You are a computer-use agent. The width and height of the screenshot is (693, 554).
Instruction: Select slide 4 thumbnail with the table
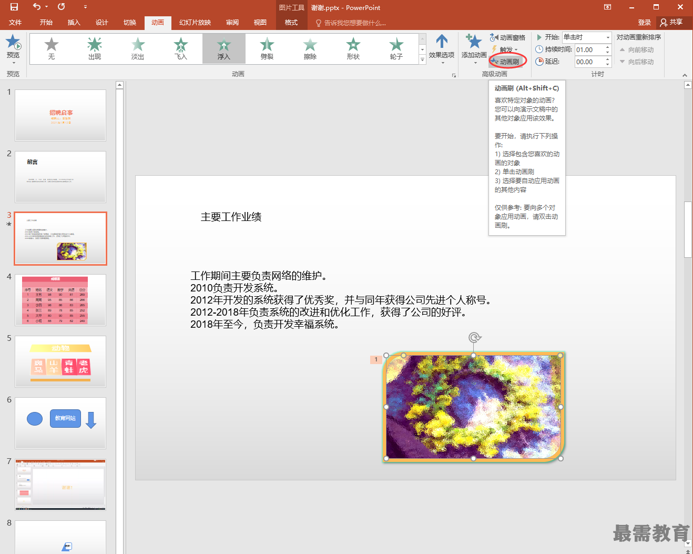click(x=60, y=300)
